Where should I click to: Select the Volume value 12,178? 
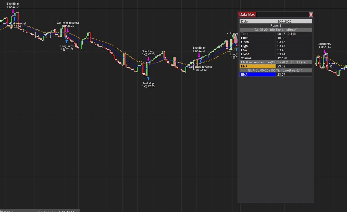coord(282,58)
